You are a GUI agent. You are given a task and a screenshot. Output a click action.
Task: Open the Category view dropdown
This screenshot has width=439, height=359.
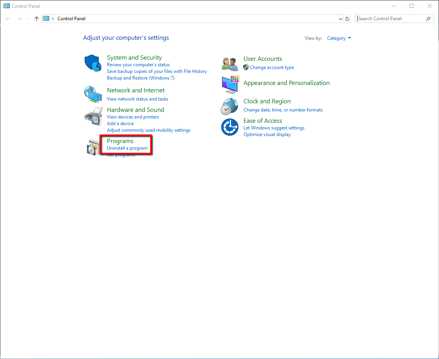(339, 38)
